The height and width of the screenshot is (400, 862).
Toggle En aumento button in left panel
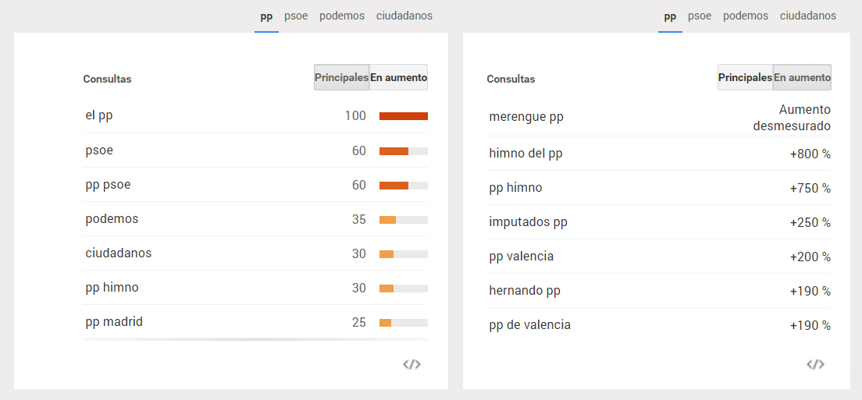coord(398,78)
